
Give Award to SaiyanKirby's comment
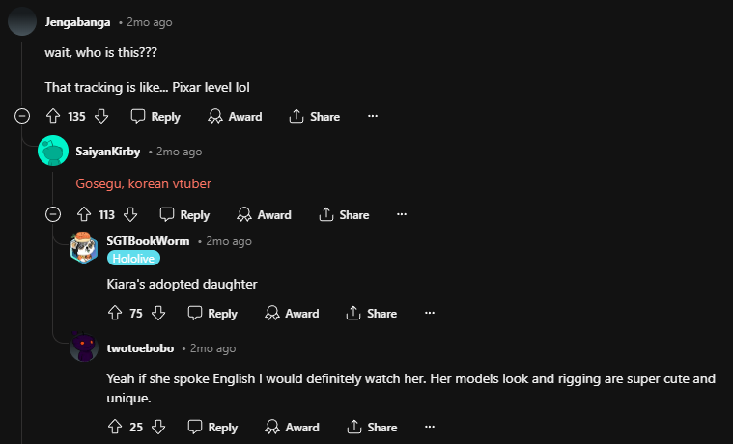264,215
